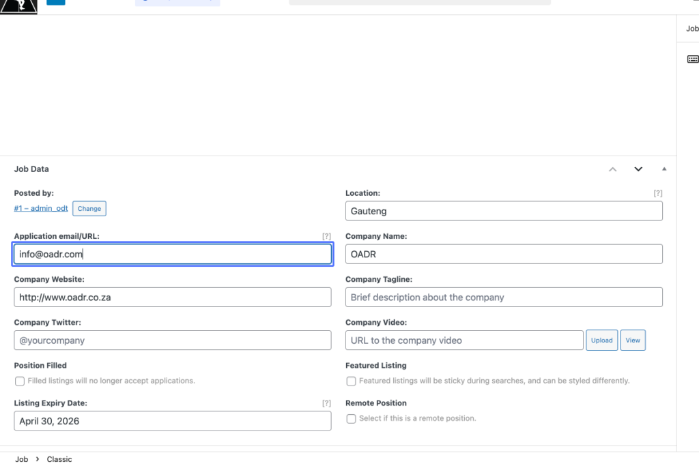Open the Listing Expiry Date field

pos(173,421)
